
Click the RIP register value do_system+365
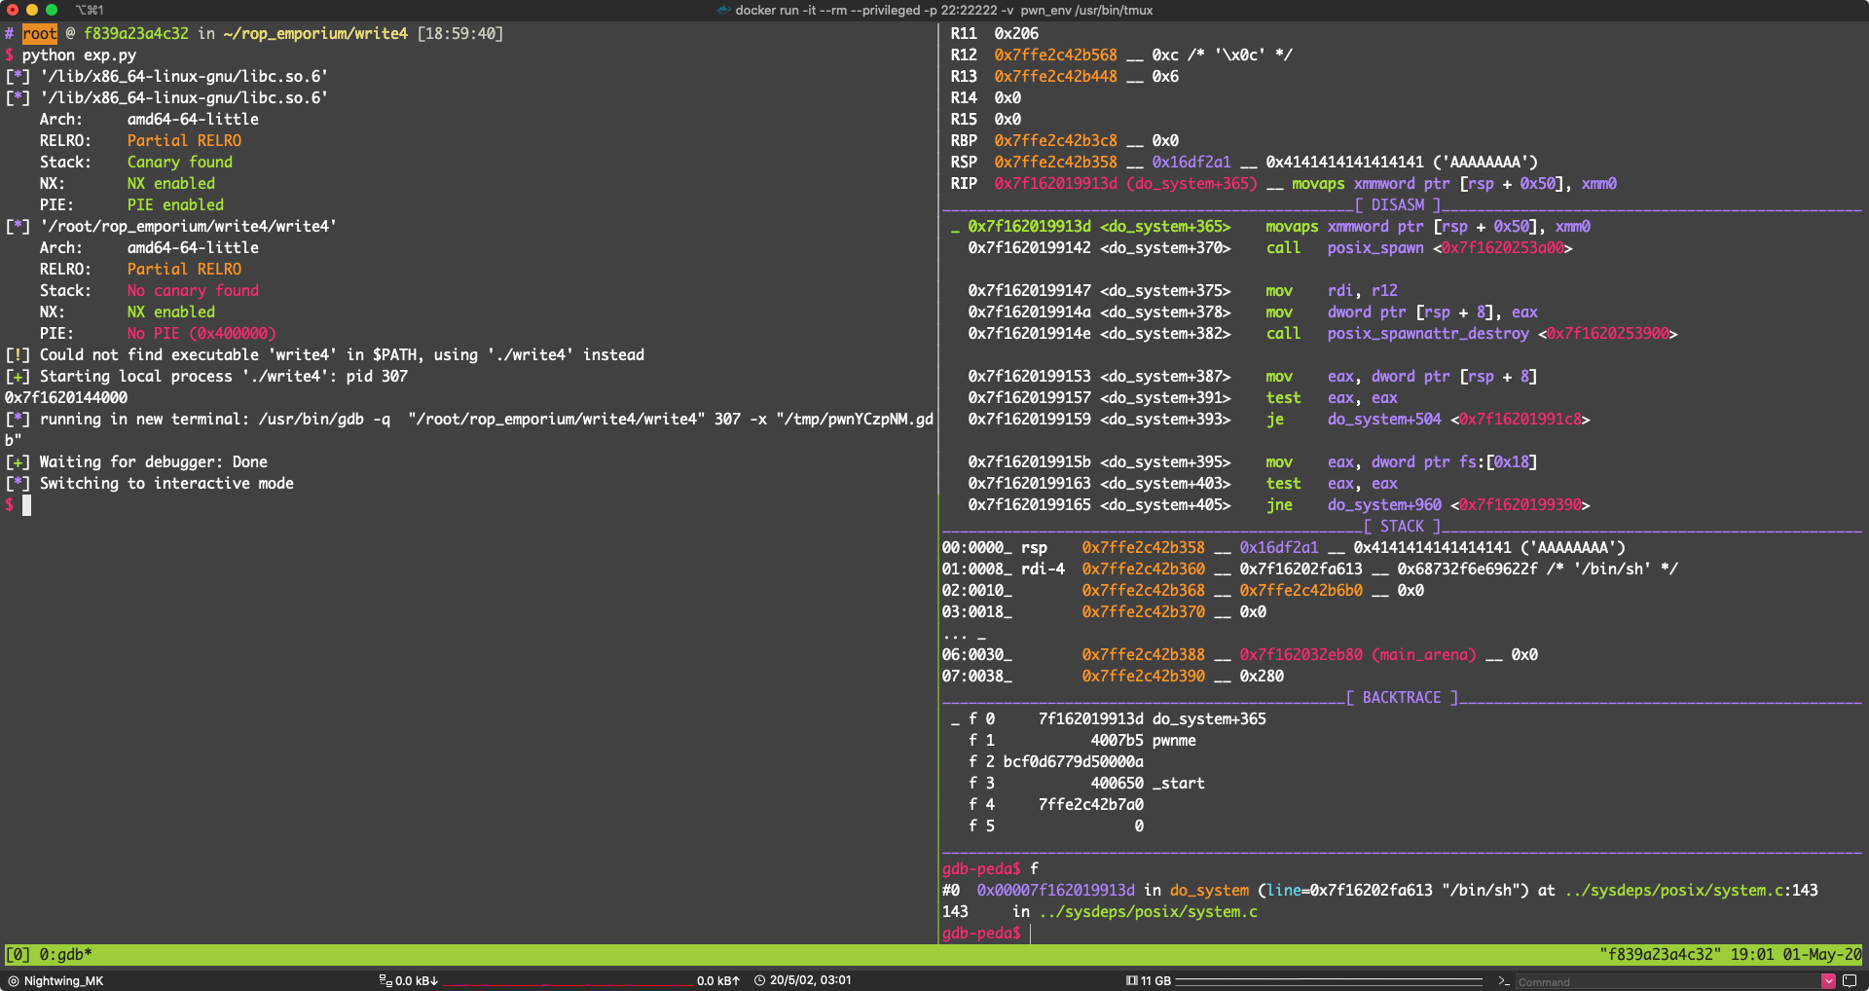(1125, 184)
